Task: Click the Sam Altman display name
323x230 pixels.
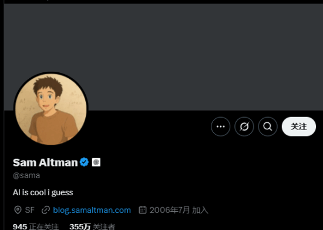Action: (45, 162)
